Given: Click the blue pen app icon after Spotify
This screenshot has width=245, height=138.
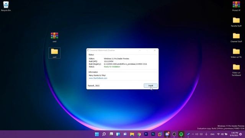Looking at the screenshot, I should [x=188, y=134].
